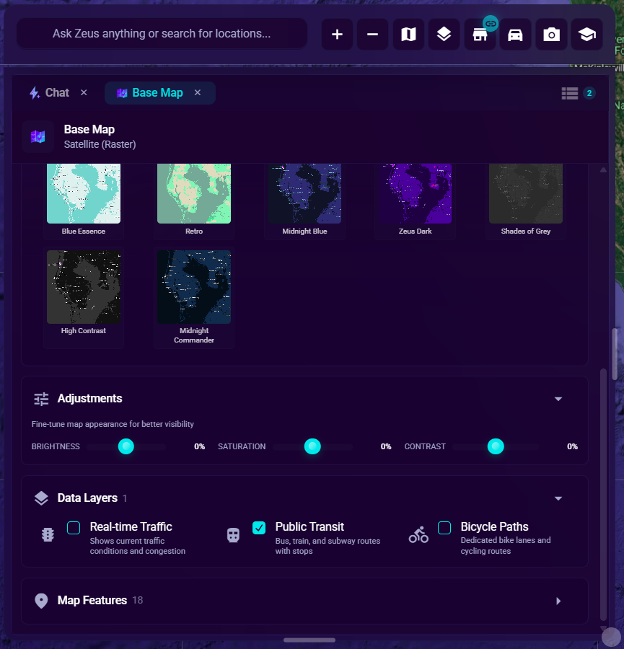
Task: Click the Base Map header map icon
Action: 38,136
